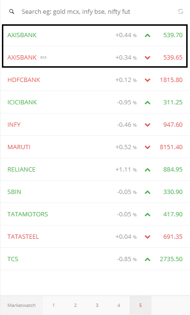Click the search magnifier icon
The height and width of the screenshot is (315, 190).
coord(11,11)
